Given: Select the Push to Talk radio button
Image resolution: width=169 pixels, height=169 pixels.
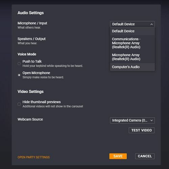Looking at the screenshot, I should pyautogui.click(x=19, y=64).
